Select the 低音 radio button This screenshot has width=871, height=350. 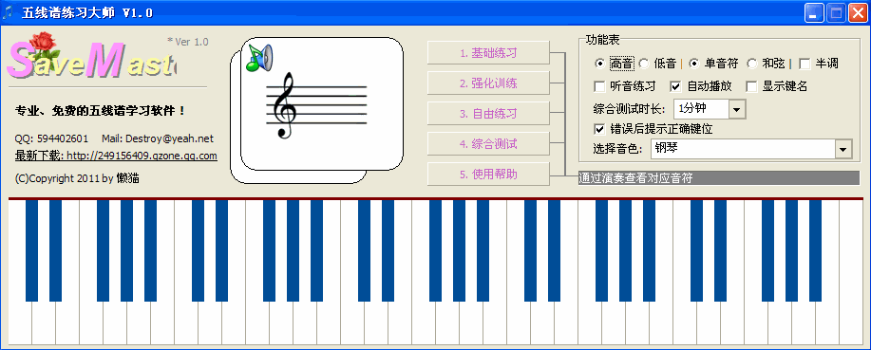click(x=644, y=64)
